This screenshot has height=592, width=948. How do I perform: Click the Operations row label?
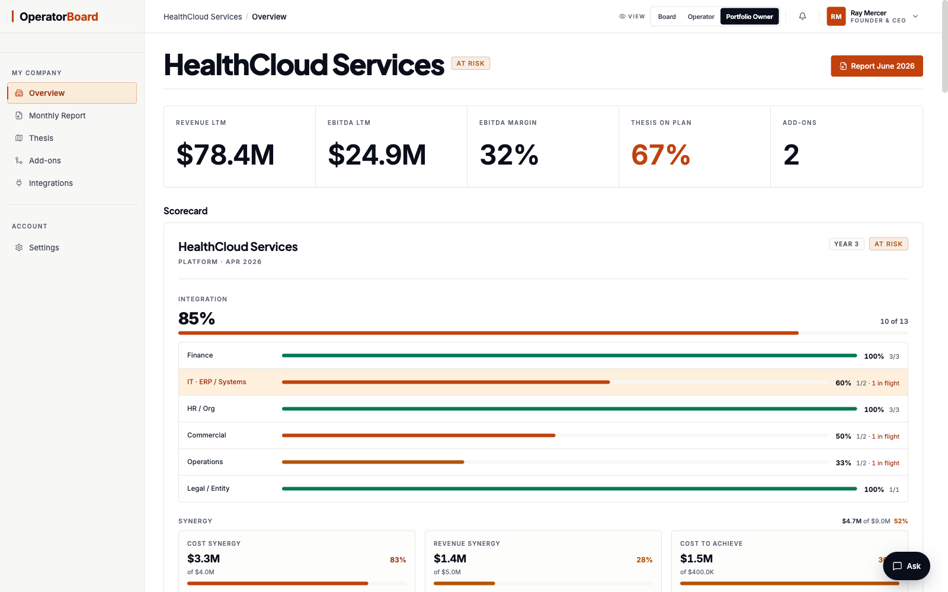pyautogui.click(x=205, y=462)
